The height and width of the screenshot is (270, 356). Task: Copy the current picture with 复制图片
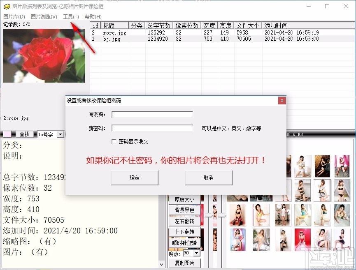184,263
